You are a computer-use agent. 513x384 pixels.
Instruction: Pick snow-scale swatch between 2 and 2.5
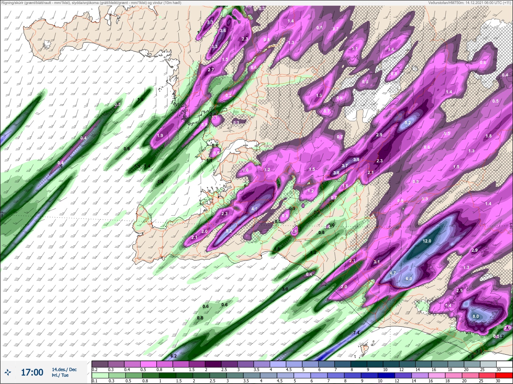pyautogui.click(x=213, y=364)
